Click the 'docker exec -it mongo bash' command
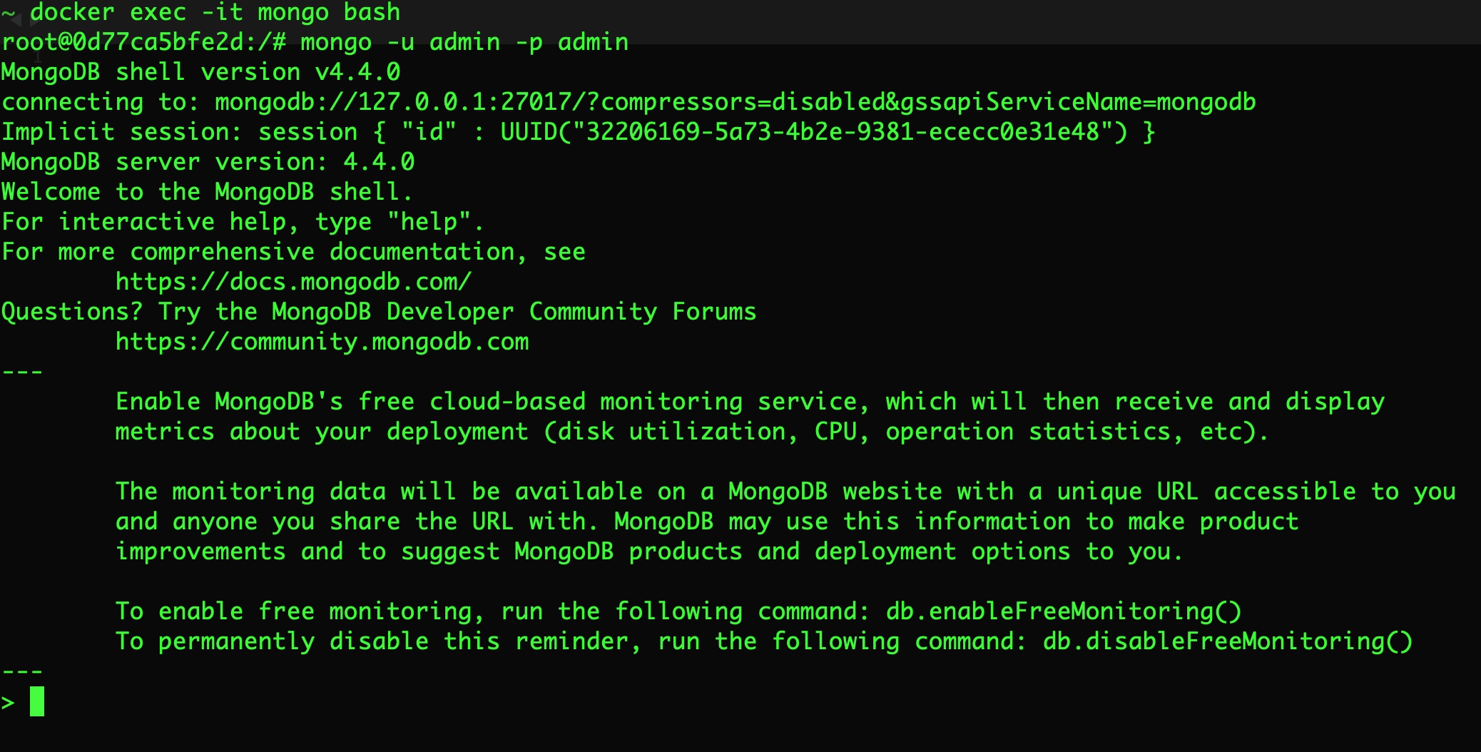 click(215, 12)
